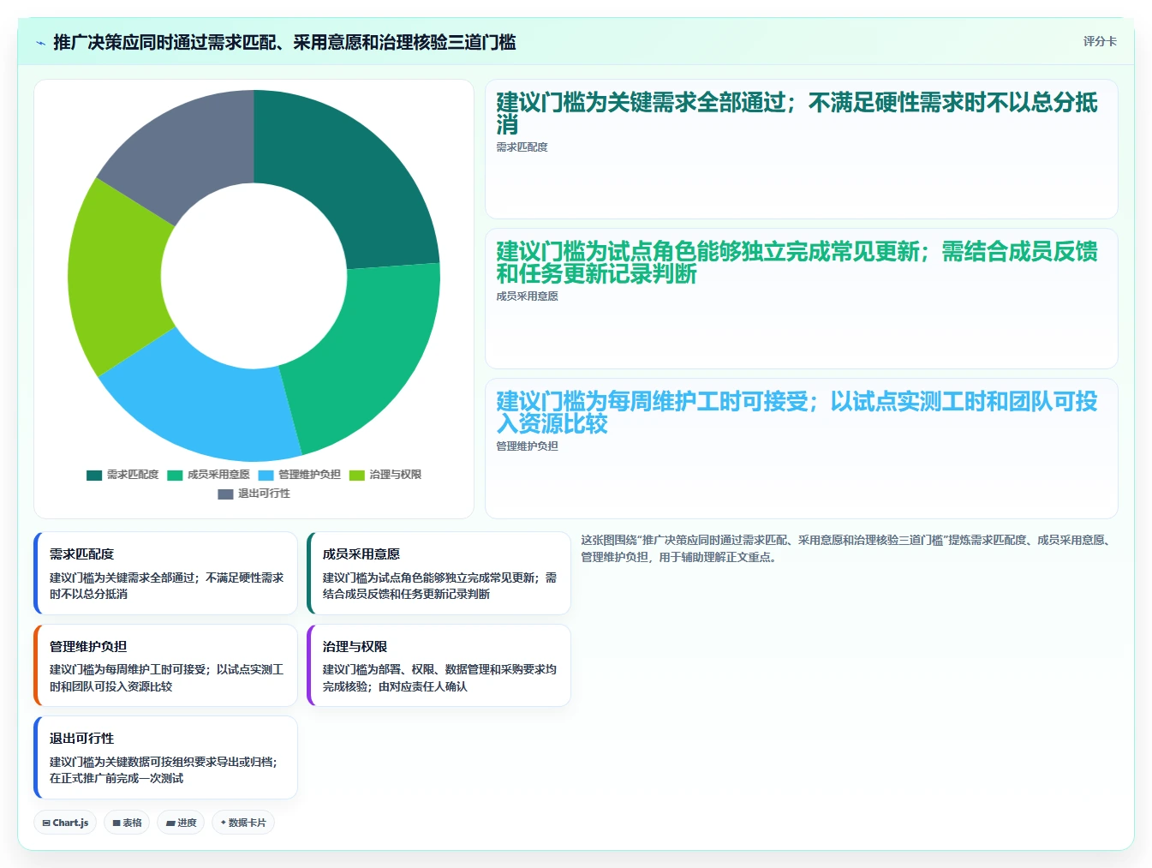Click the 进度 chip icon
The image size is (1152, 868).
click(170, 823)
